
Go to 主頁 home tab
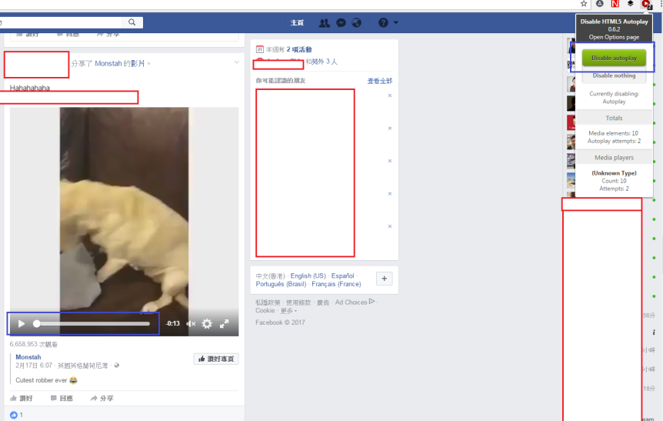pos(297,23)
